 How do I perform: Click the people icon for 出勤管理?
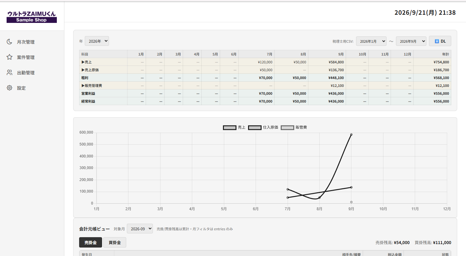9,72
